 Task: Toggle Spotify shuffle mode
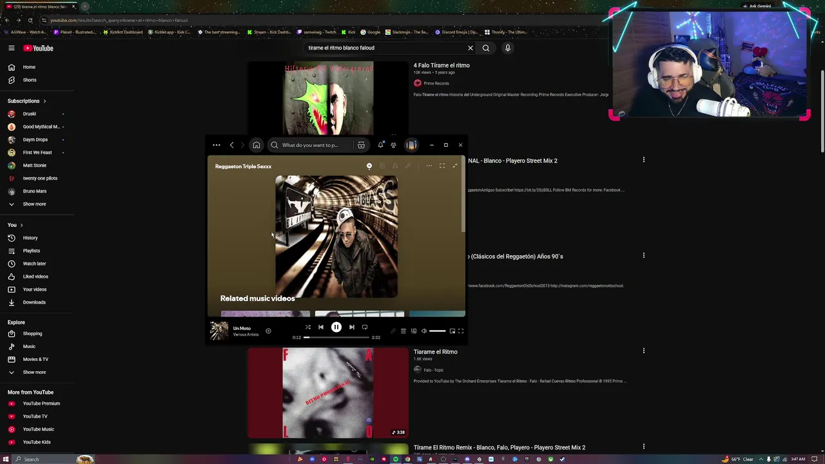click(x=307, y=327)
